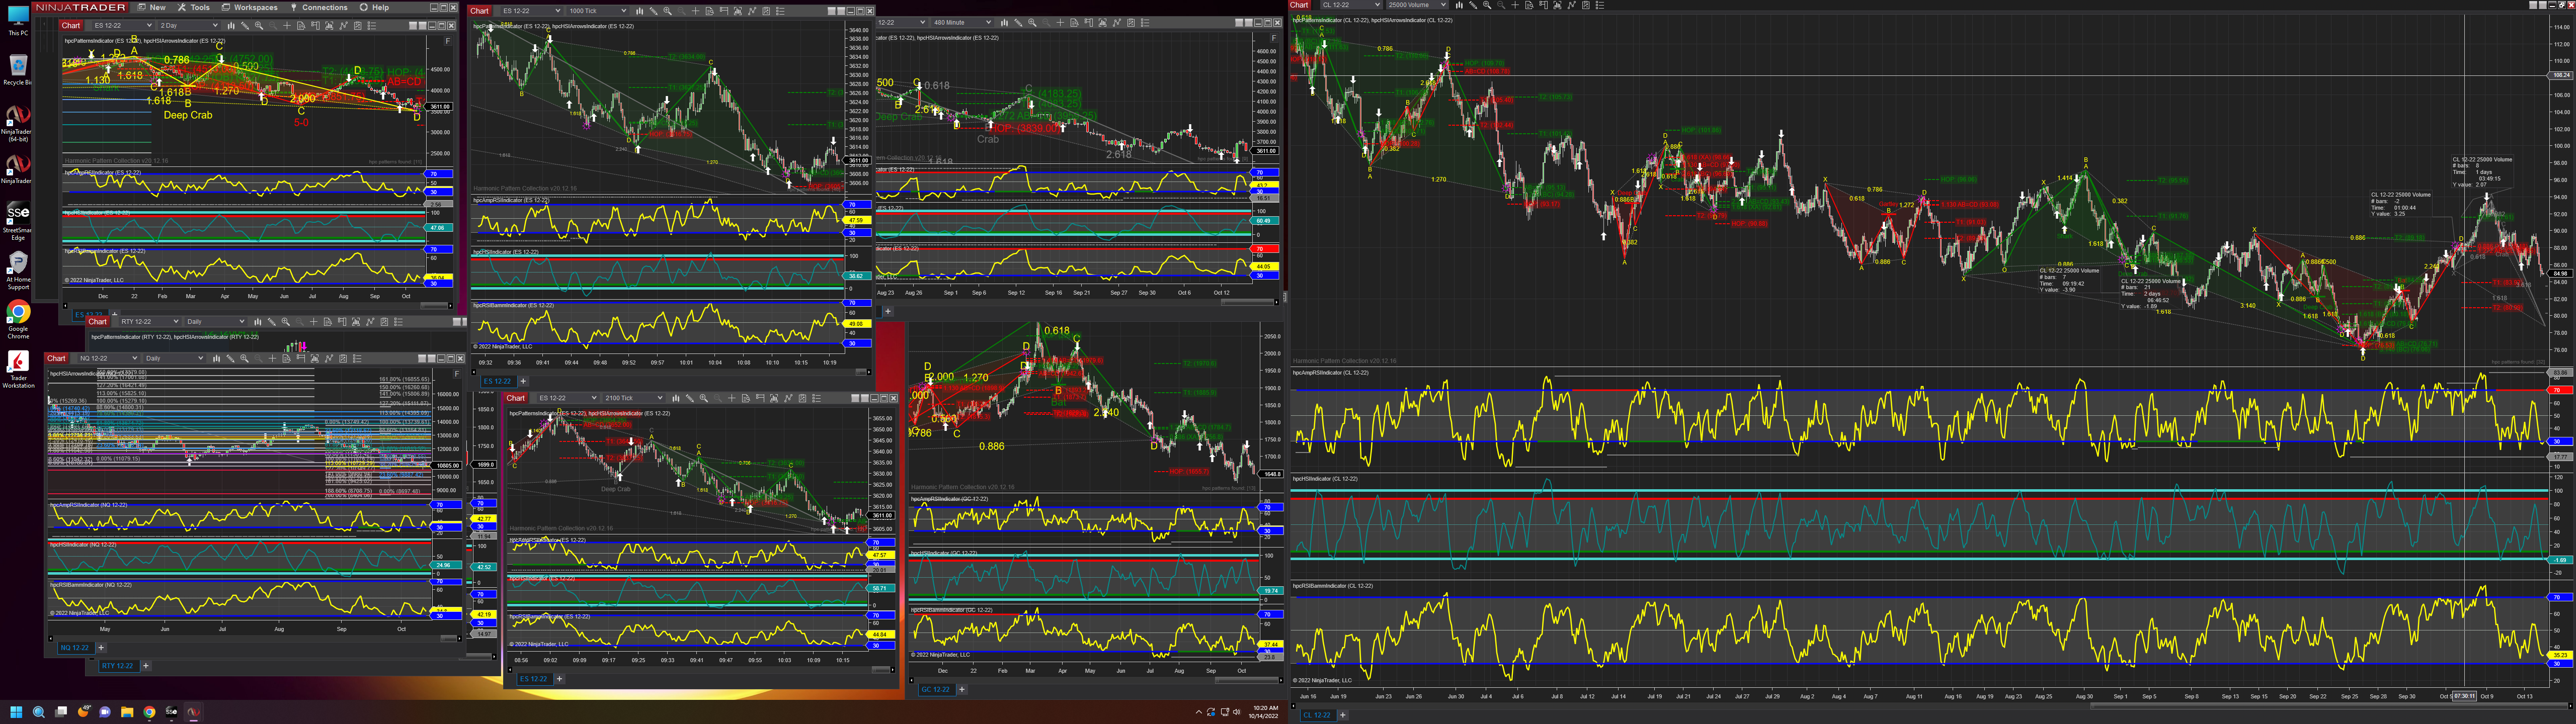
Task: Select the CL 12-22 tab at chart bottom
Action: click(x=1316, y=715)
